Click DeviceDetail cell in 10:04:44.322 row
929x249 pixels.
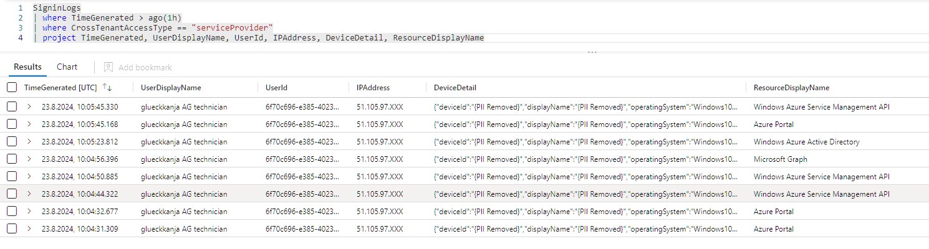tap(585, 194)
